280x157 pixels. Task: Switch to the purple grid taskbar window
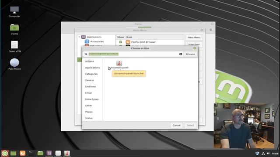click(x=49, y=153)
